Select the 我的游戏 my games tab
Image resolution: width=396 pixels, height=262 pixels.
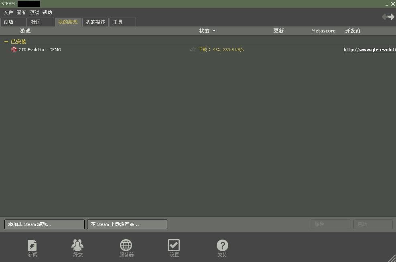pyautogui.click(x=68, y=22)
